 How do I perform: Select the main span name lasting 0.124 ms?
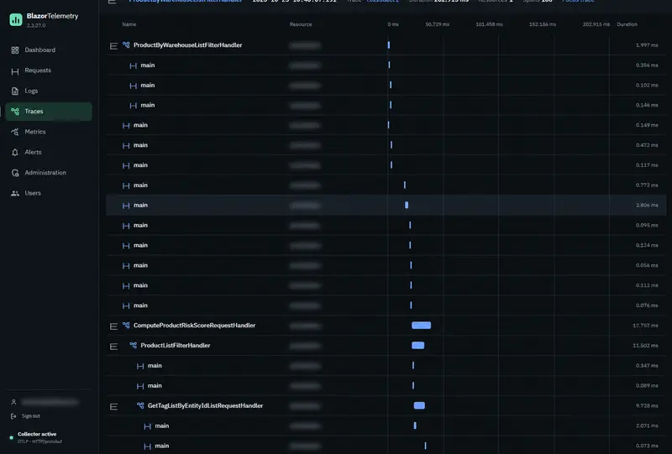coord(140,245)
